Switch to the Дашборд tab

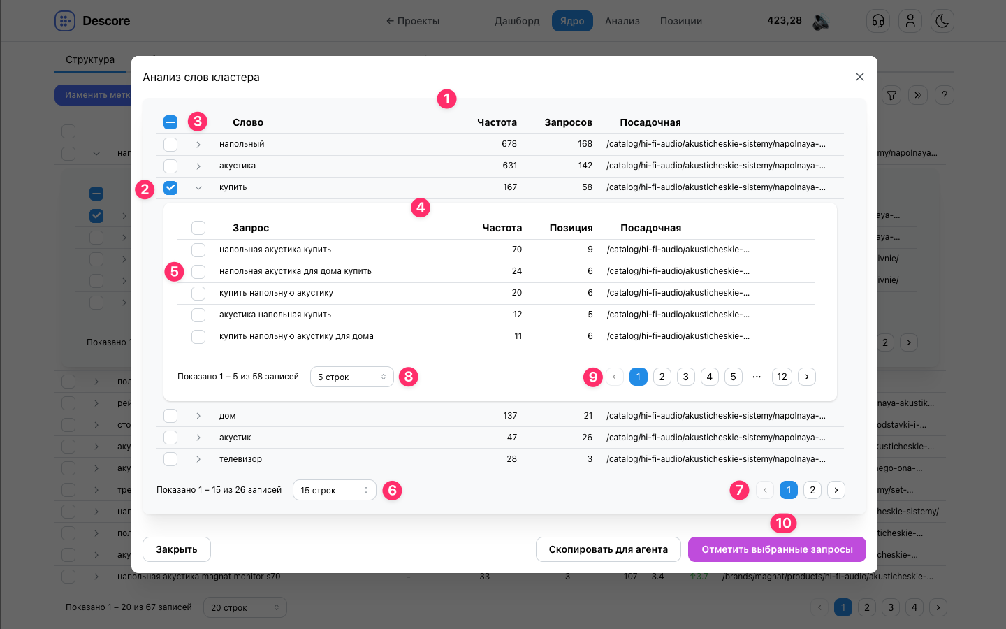coord(517,21)
